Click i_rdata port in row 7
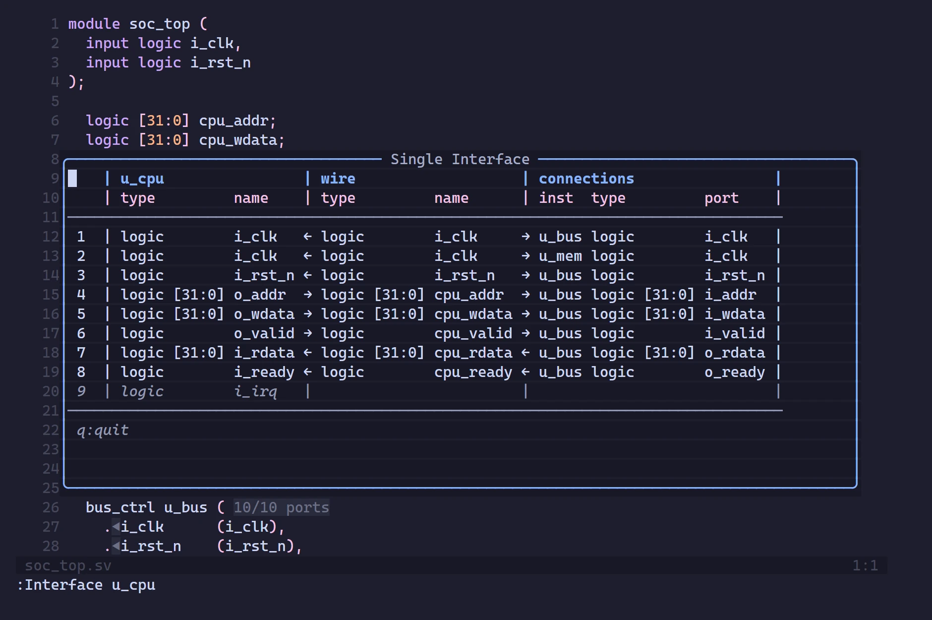The image size is (932, 620). pyautogui.click(x=264, y=353)
